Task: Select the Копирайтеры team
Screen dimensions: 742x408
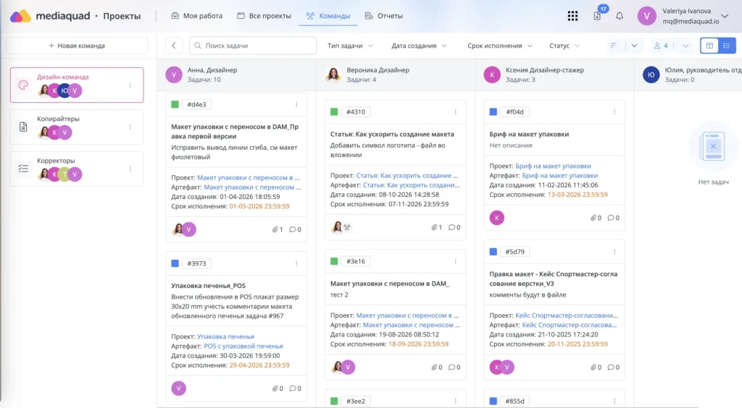Action: click(77, 127)
